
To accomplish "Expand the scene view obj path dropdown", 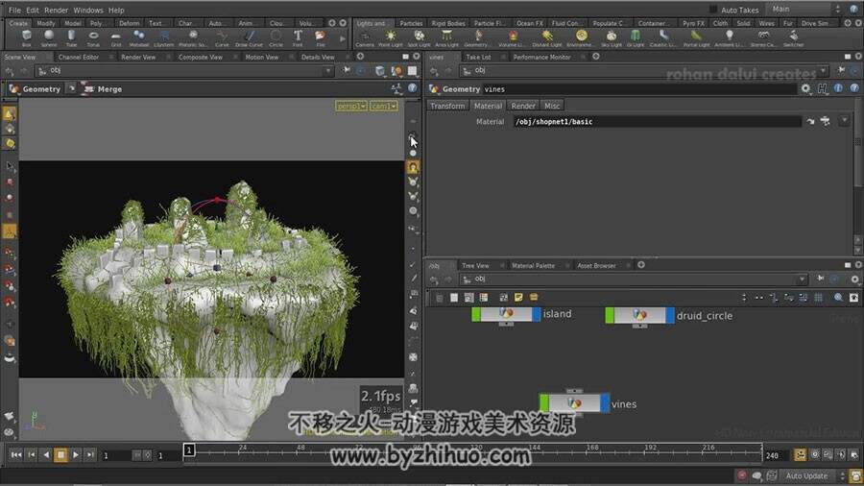I will tap(328, 70).
